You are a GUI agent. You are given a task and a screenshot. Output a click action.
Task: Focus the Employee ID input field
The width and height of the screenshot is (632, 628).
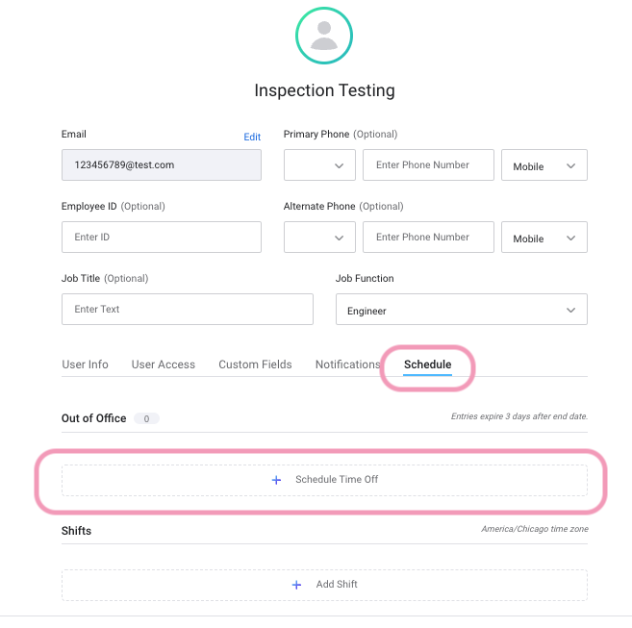[x=162, y=237]
